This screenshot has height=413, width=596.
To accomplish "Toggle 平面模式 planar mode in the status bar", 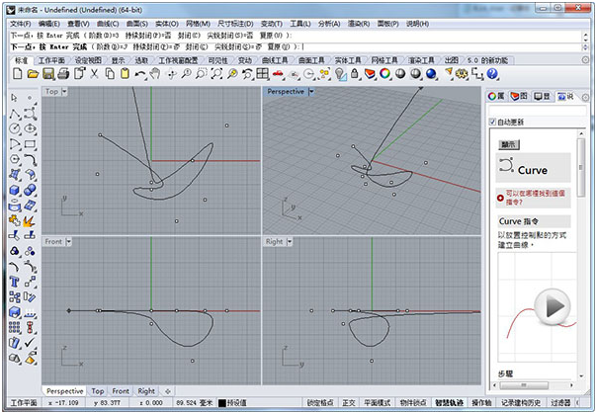I will pos(378,403).
